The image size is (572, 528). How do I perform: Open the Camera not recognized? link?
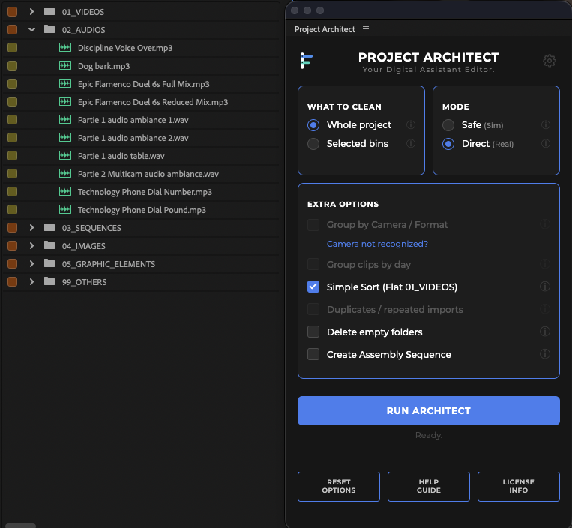(377, 244)
